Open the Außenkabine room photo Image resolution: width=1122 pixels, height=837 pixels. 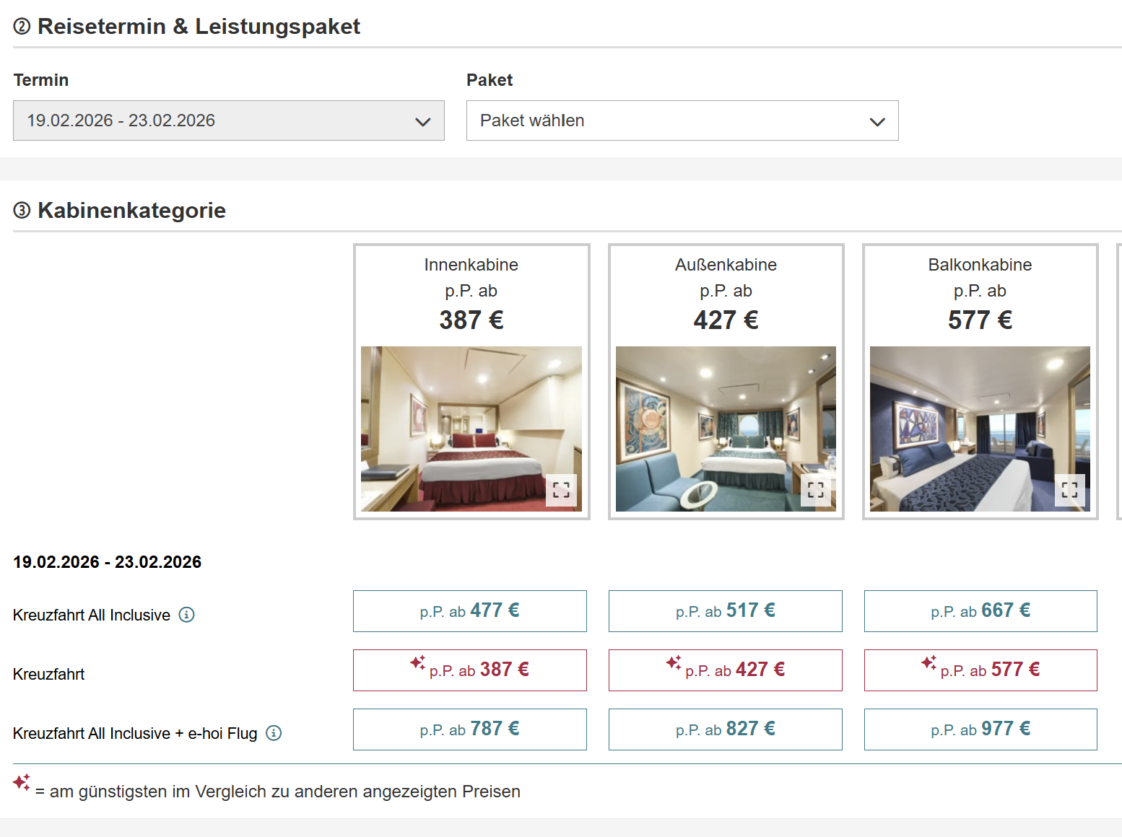tap(726, 429)
